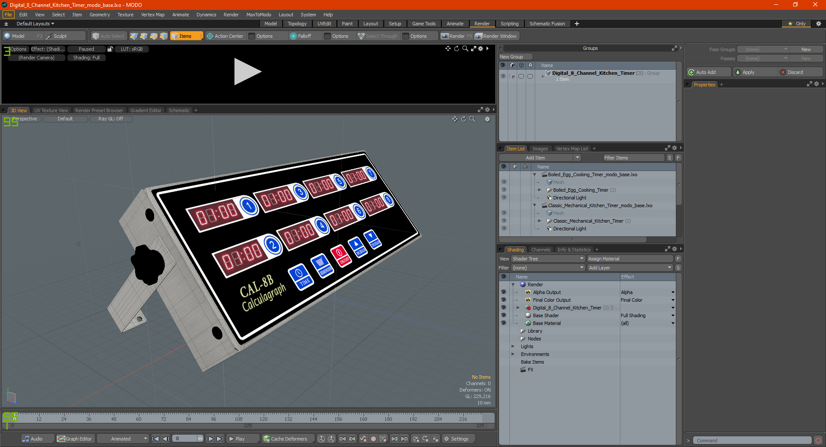Toggle visibility eye of Final Color Output
Image resolution: width=826 pixels, height=447 pixels.
point(503,300)
